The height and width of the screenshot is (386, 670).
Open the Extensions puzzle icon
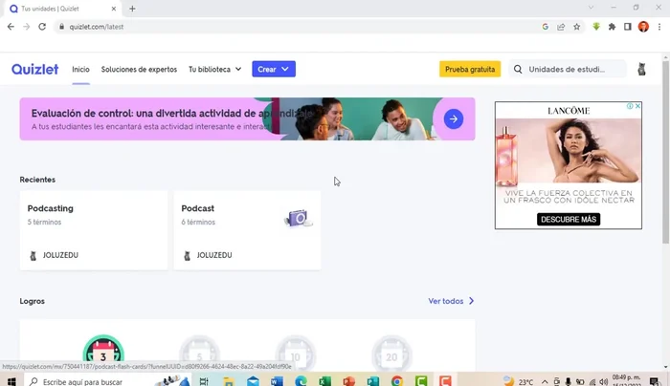point(612,27)
